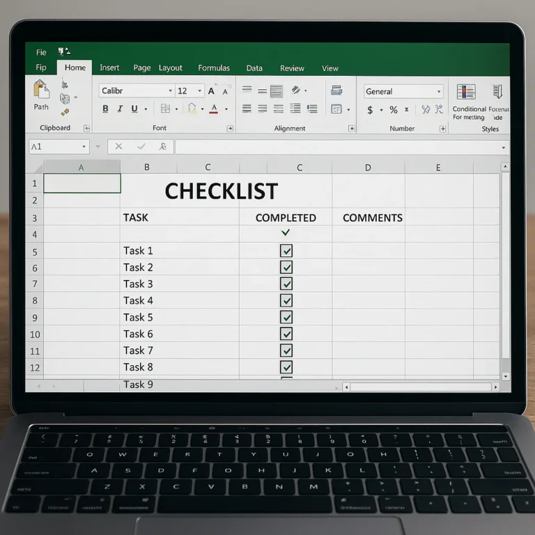Click the formula bar Cancel X icon
The image size is (535, 535).
(x=118, y=146)
